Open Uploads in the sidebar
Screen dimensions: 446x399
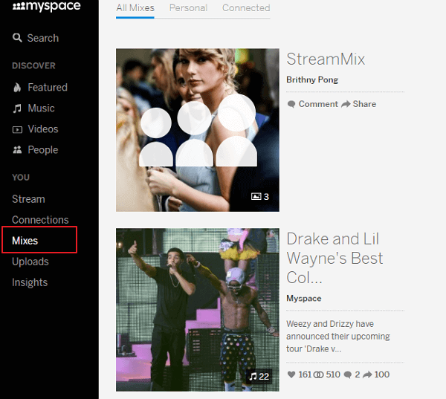pyautogui.click(x=30, y=262)
